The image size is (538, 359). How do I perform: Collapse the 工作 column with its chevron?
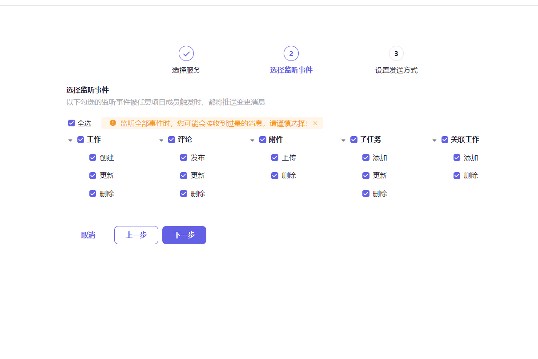click(x=70, y=140)
